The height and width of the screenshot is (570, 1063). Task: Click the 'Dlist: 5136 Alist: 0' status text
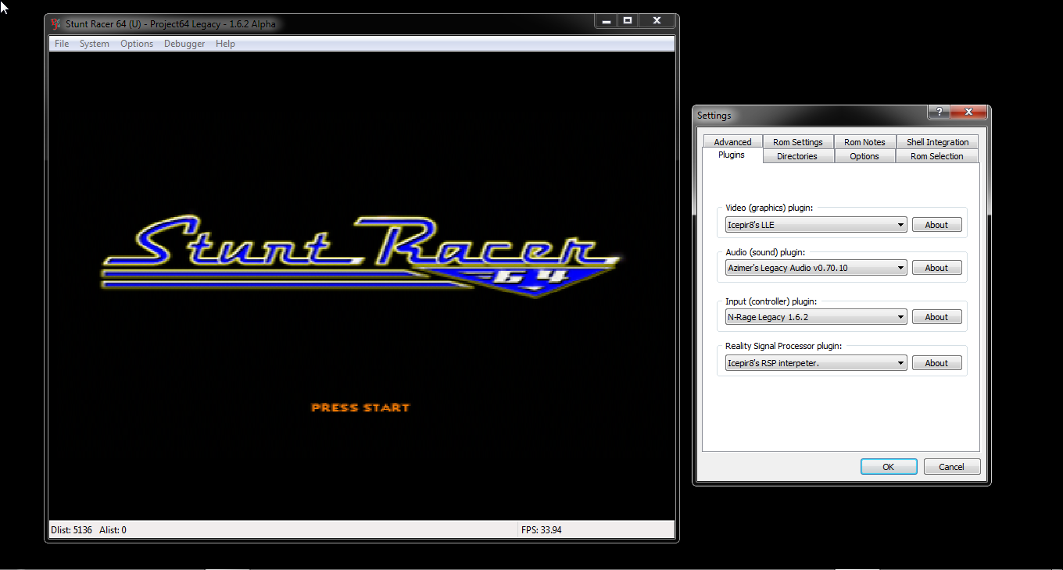88,530
